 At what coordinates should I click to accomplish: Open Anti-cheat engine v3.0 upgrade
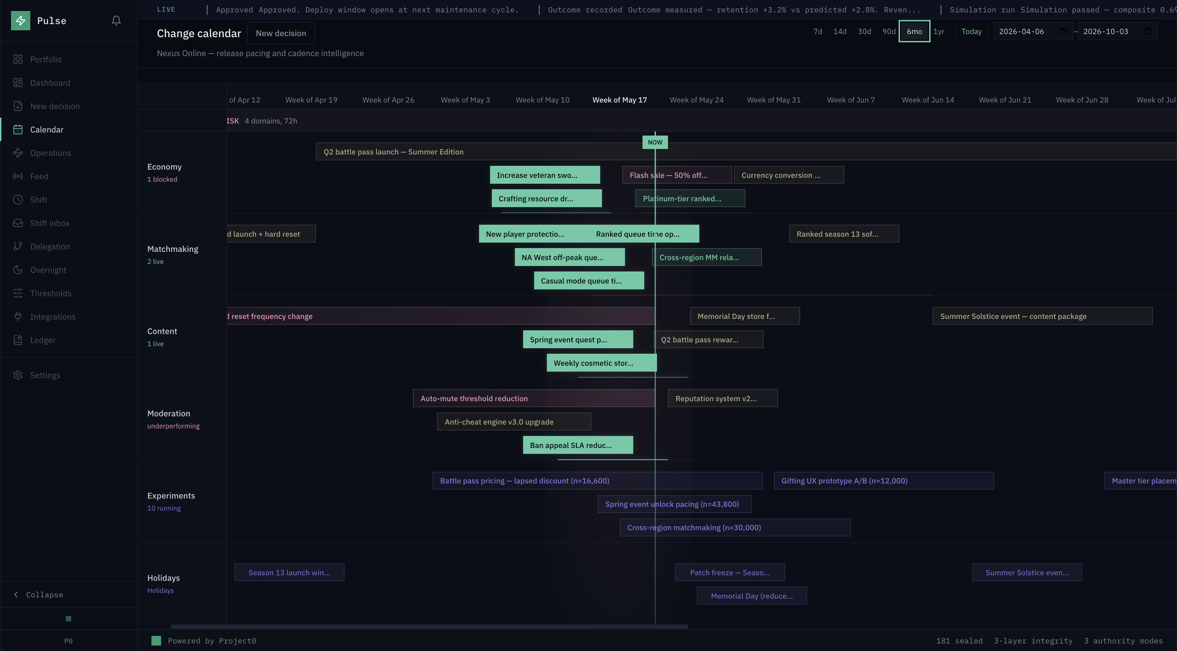[514, 421]
